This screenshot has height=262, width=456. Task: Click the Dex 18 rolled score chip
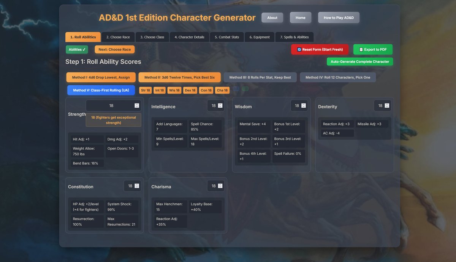(190, 90)
